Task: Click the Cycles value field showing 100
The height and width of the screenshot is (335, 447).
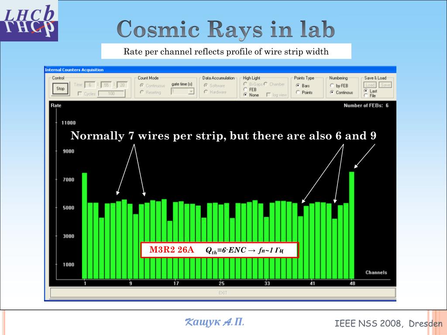Action: click(111, 93)
